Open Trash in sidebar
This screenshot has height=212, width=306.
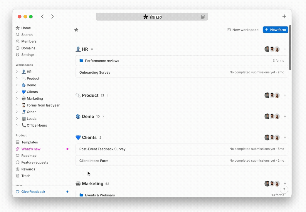pyautogui.click(x=26, y=176)
